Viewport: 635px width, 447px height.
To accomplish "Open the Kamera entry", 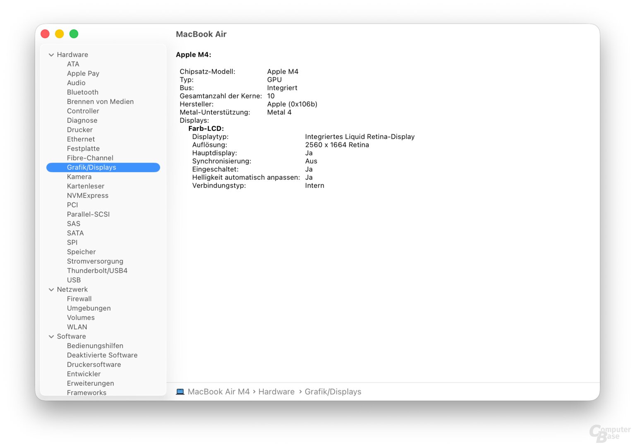I will (x=79, y=177).
